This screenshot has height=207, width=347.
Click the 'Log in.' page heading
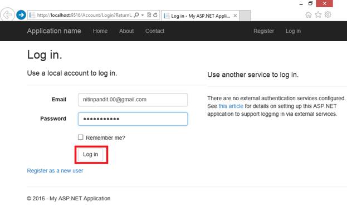click(45, 55)
